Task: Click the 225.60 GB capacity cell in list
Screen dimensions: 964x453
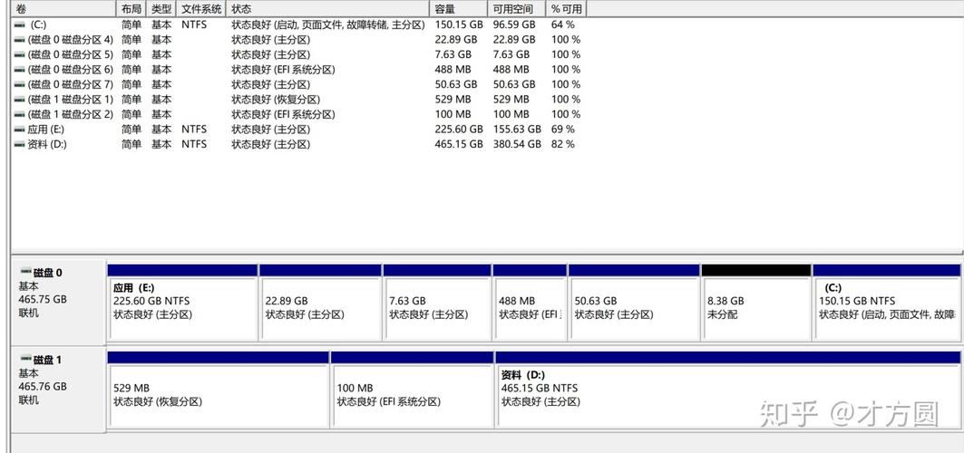Action: pos(459,130)
